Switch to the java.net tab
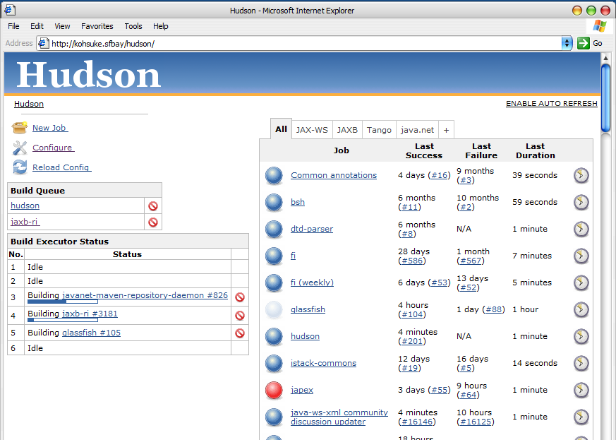Image resolution: width=616 pixels, height=440 pixels. coord(417,130)
